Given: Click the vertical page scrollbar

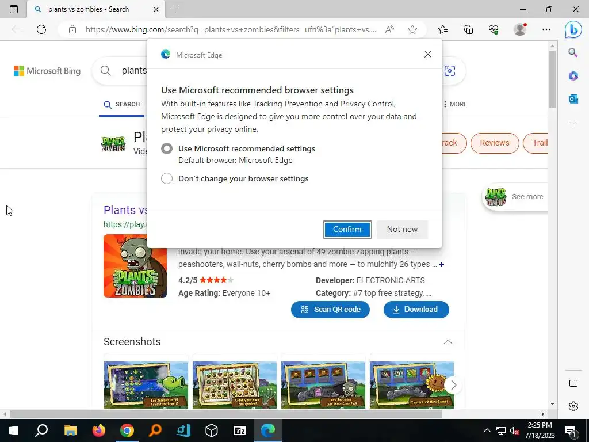Looking at the screenshot, I should (x=552, y=79).
